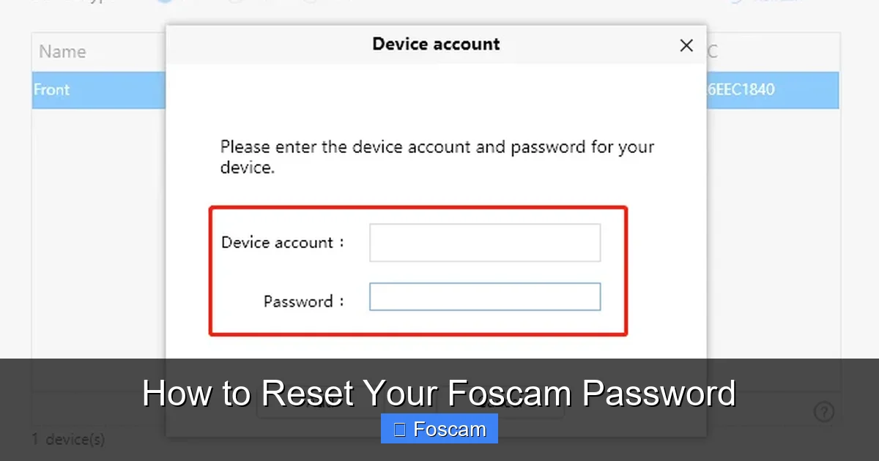This screenshot has height=461, width=879.
Task: Select the second camera type radio button
Action: (x=234, y=2)
